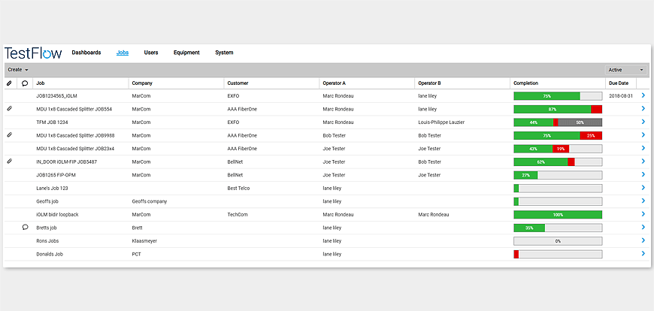The image size is (654, 311).
Task: Select the Jobs tab
Action: pyautogui.click(x=123, y=53)
